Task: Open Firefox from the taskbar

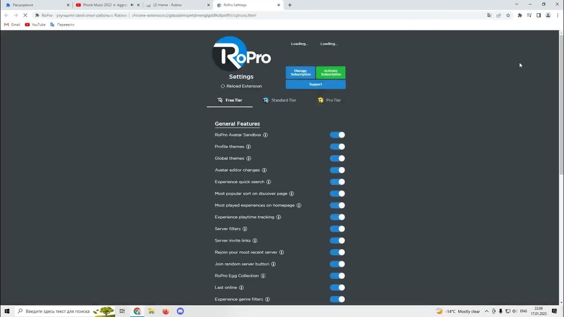Action: click(166, 311)
